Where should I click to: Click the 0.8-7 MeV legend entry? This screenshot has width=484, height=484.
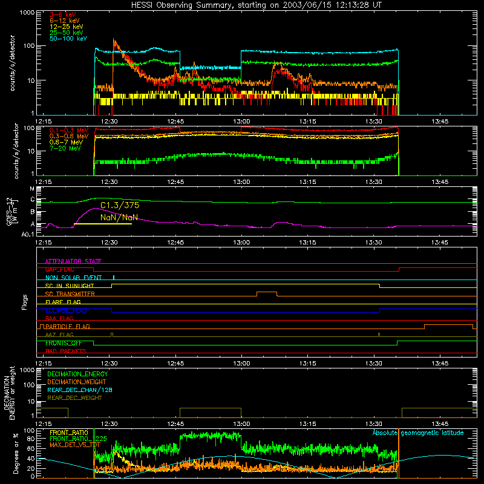click(67, 143)
